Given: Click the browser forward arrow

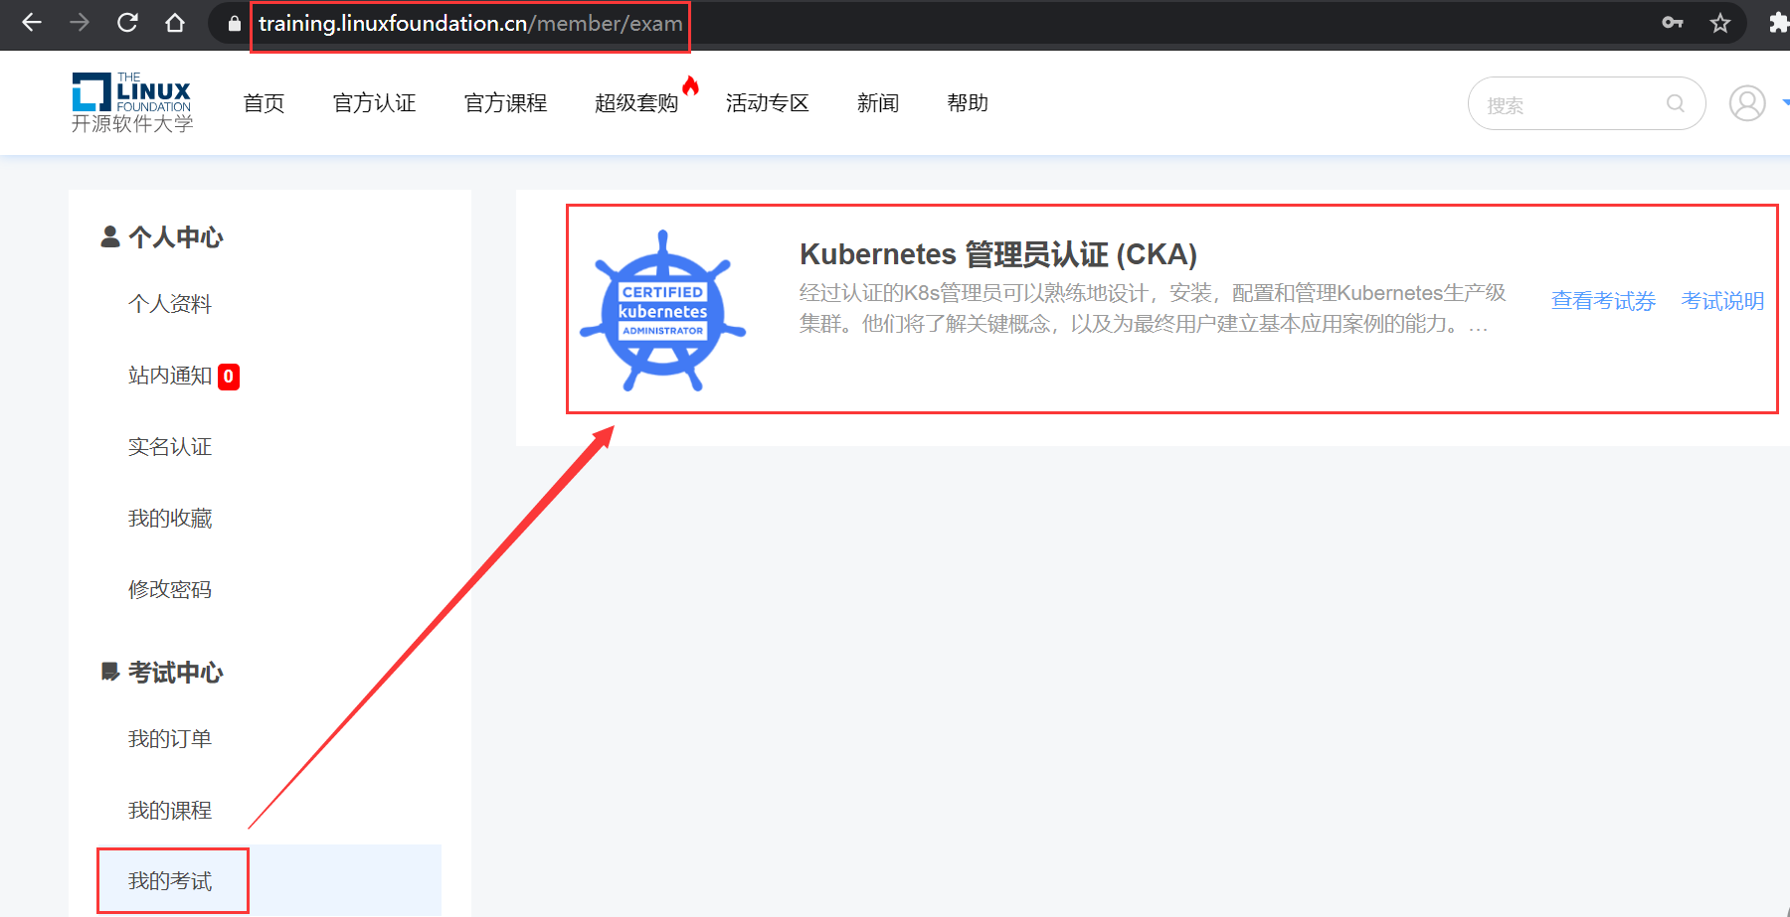Looking at the screenshot, I should pyautogui.click(x=80, y=23).
